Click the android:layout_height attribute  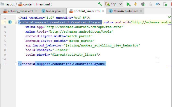coord(60,41)
